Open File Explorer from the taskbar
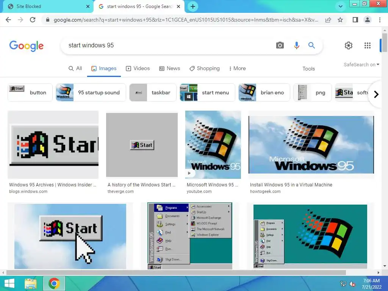 coord(31,283)
